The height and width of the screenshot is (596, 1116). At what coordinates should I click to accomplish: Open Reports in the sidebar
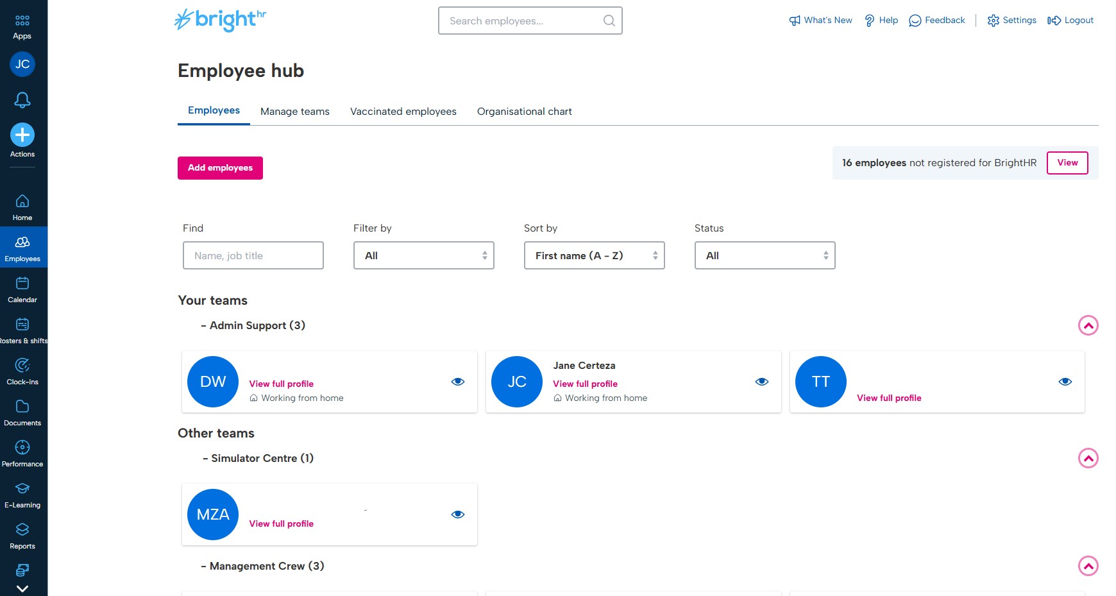click(x=22, y=536)
